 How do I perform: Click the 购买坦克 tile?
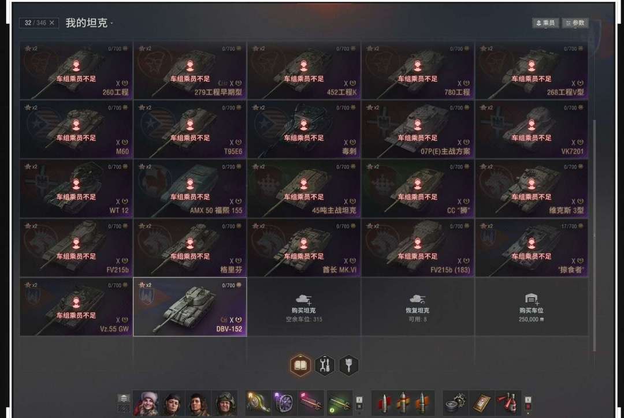tap(304, 307)
